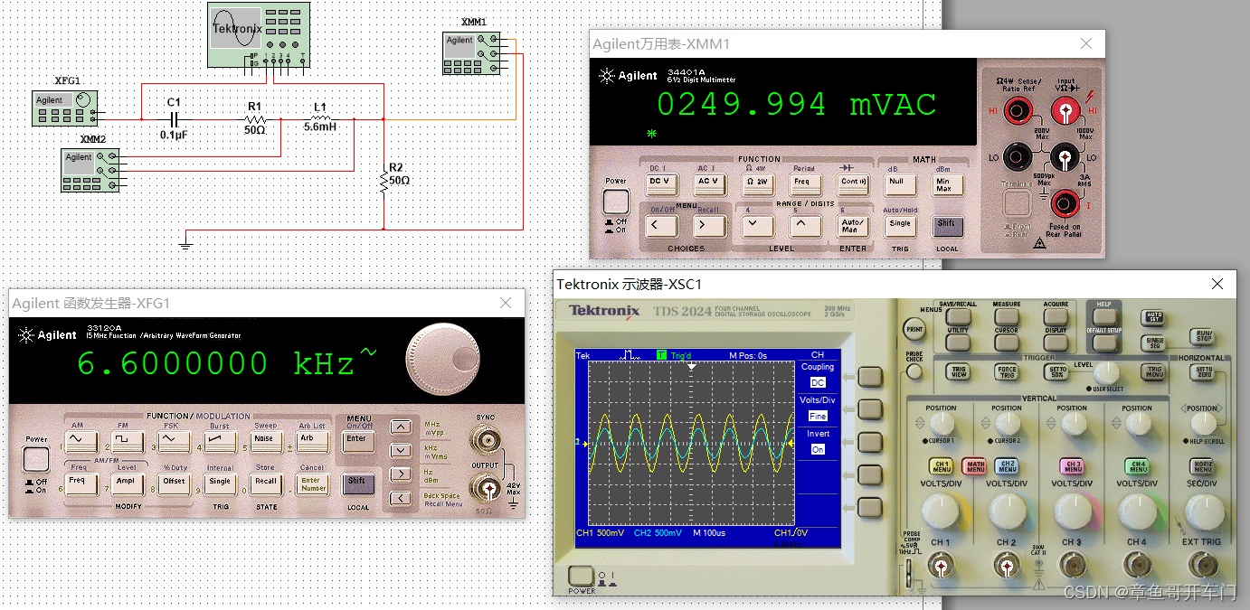Click the multimeter menu right arrow button
Viewport: 1250px width, 610px height.
coord(708,226)
